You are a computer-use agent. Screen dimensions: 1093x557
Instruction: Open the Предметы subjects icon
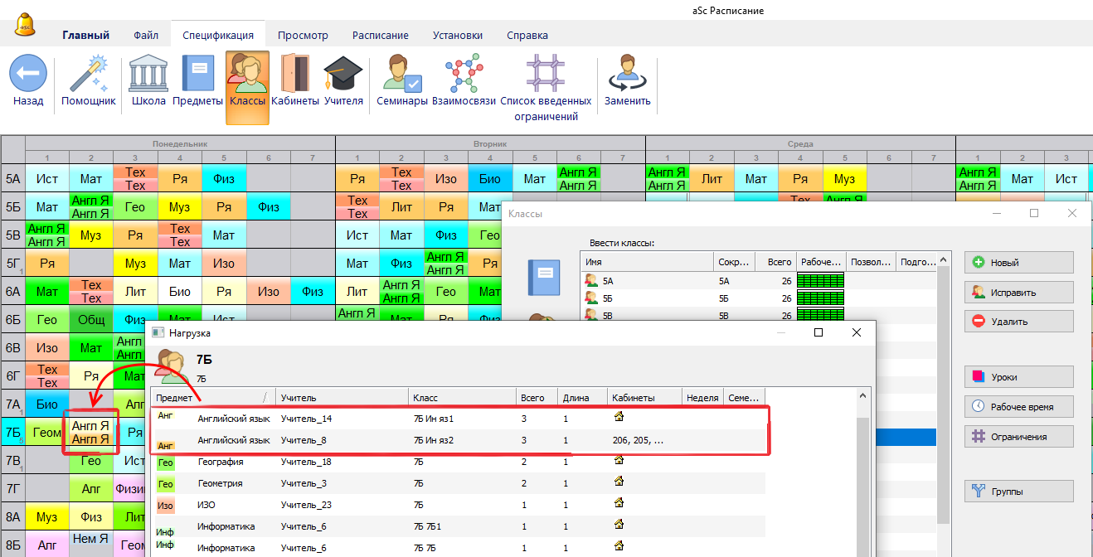(x=197, y=75)
